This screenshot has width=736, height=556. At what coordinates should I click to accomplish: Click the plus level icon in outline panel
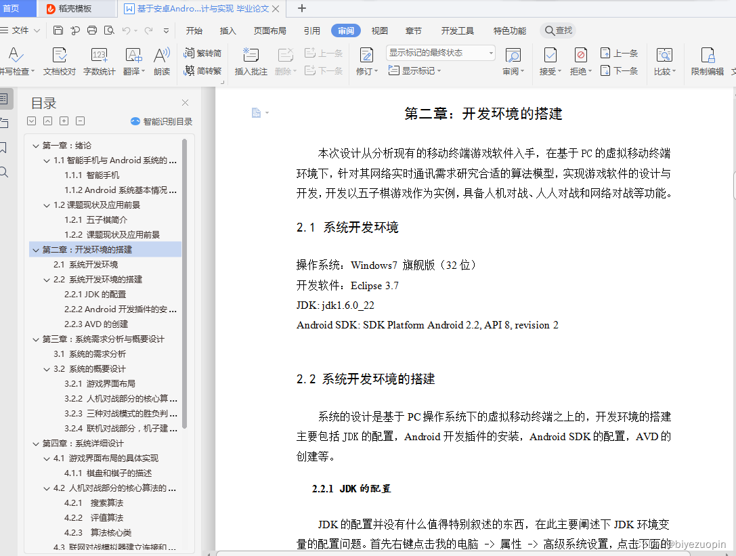pyautogui.click(x=64, y=121)
